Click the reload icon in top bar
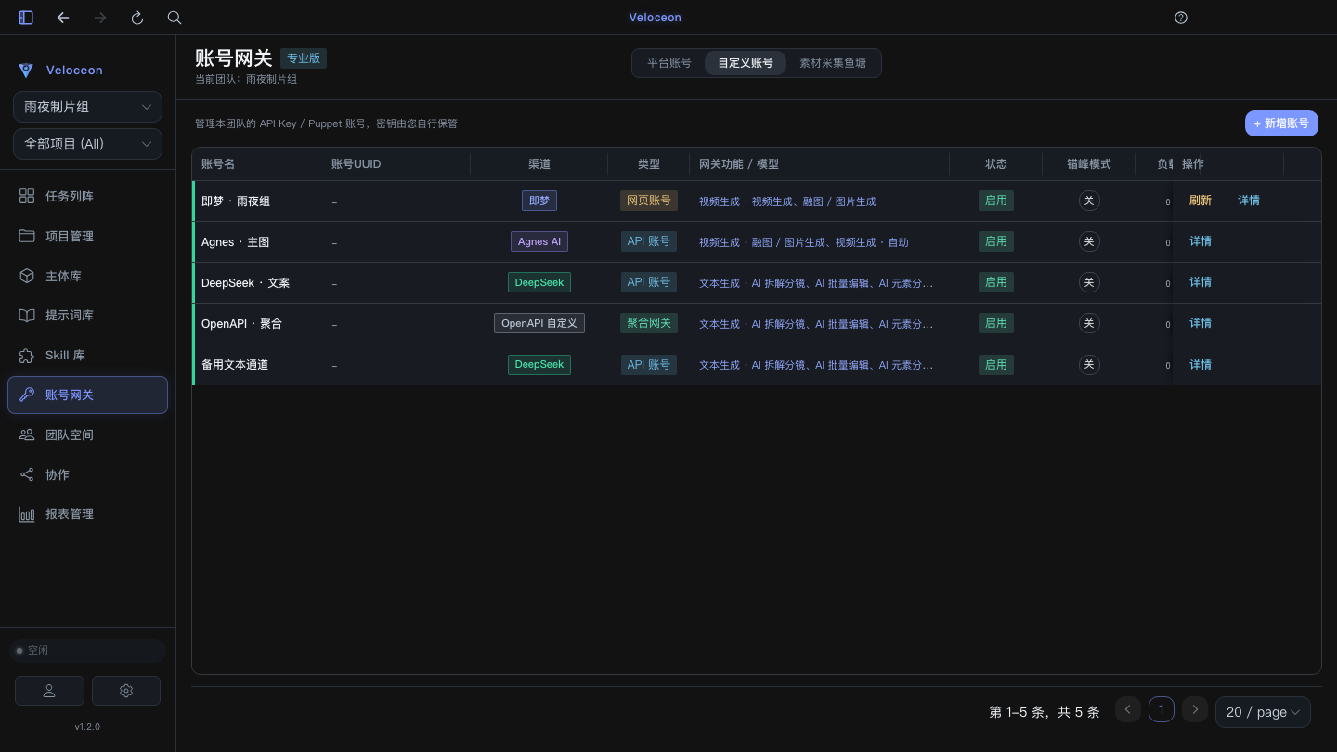 tap(137, 18)
